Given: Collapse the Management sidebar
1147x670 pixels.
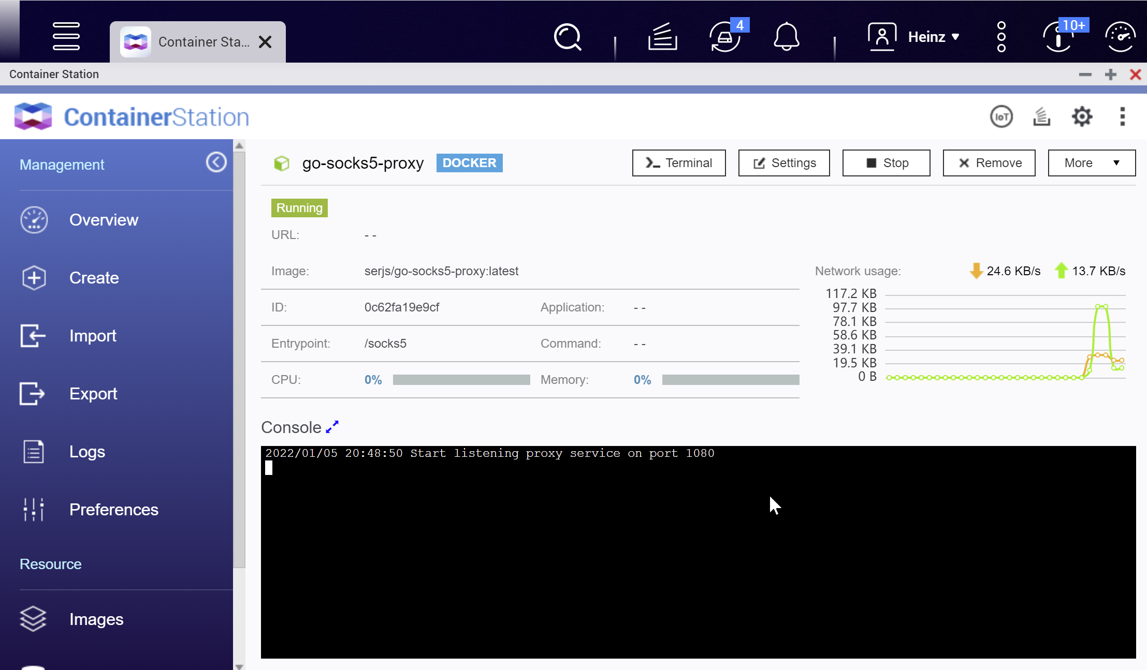Looking at the screenshot, I should pyautogui.click(x=216, y=162).
